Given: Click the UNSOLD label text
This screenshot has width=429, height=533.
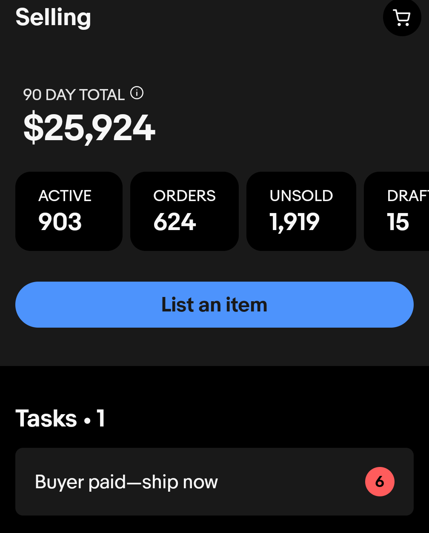Looking at the screenshot, I should point(301,196).
